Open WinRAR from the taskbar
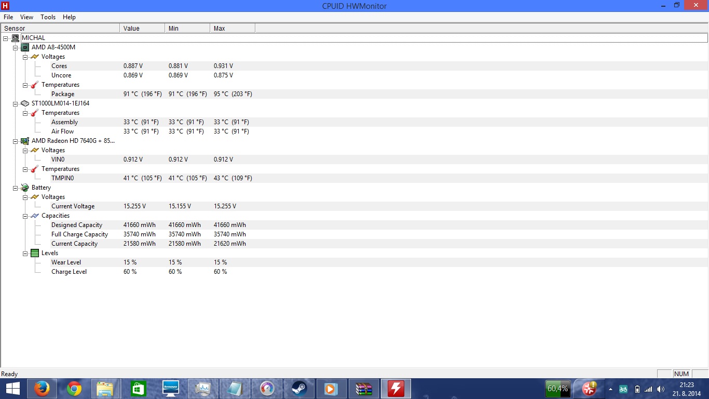709x399 pixels. [363, 389]
